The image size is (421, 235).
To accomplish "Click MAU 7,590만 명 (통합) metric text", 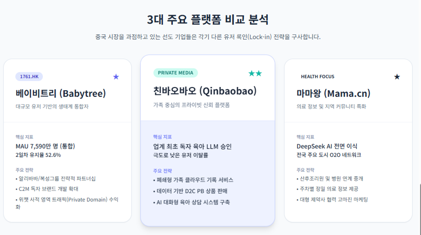I will (x=45, y=146).
